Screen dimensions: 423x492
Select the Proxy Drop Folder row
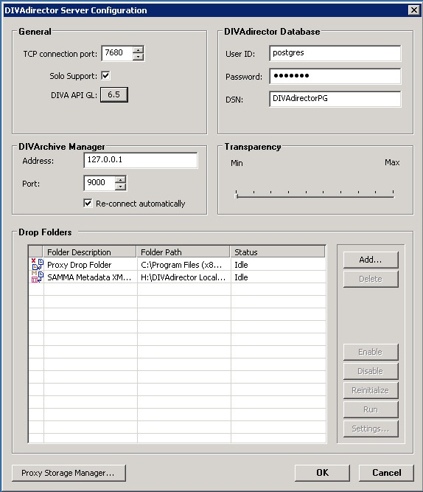pos(177,265)
